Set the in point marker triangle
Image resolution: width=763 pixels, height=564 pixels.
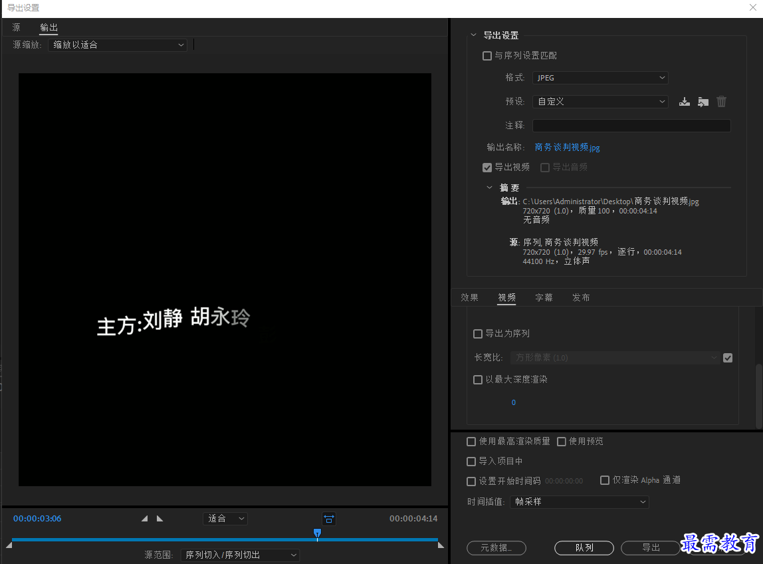pos(144,519)
